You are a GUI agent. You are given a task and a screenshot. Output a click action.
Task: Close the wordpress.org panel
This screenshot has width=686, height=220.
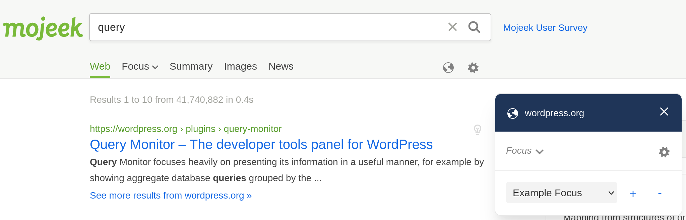(664, 112)
